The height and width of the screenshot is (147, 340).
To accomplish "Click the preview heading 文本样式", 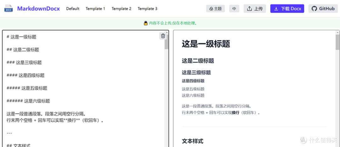I will point(193,141).
